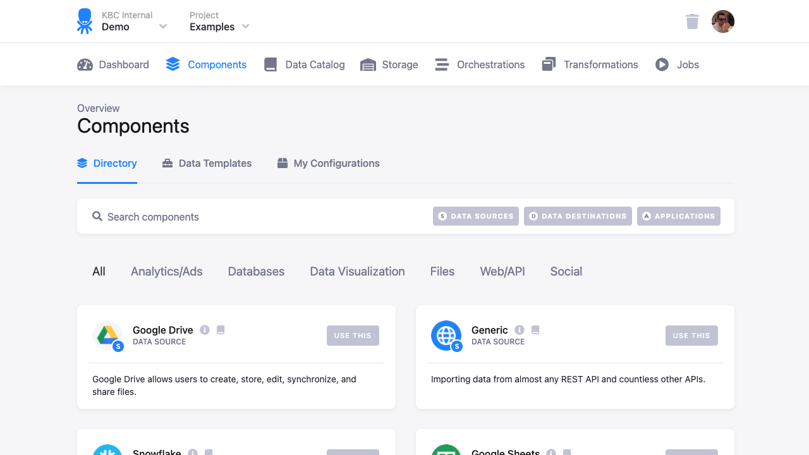Toggle the APPLICATIONS filter
This screenshot has height=455, width=809.
[x=678, y=215]
